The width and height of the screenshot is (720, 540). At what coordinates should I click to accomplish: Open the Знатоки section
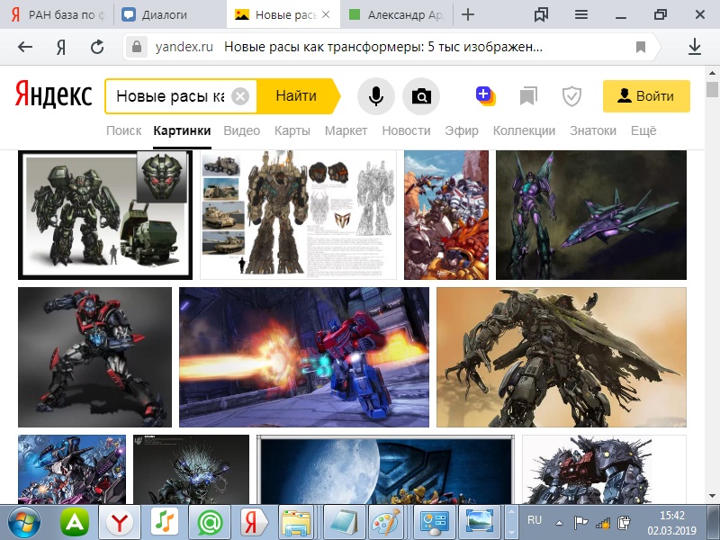coord(593,130)
